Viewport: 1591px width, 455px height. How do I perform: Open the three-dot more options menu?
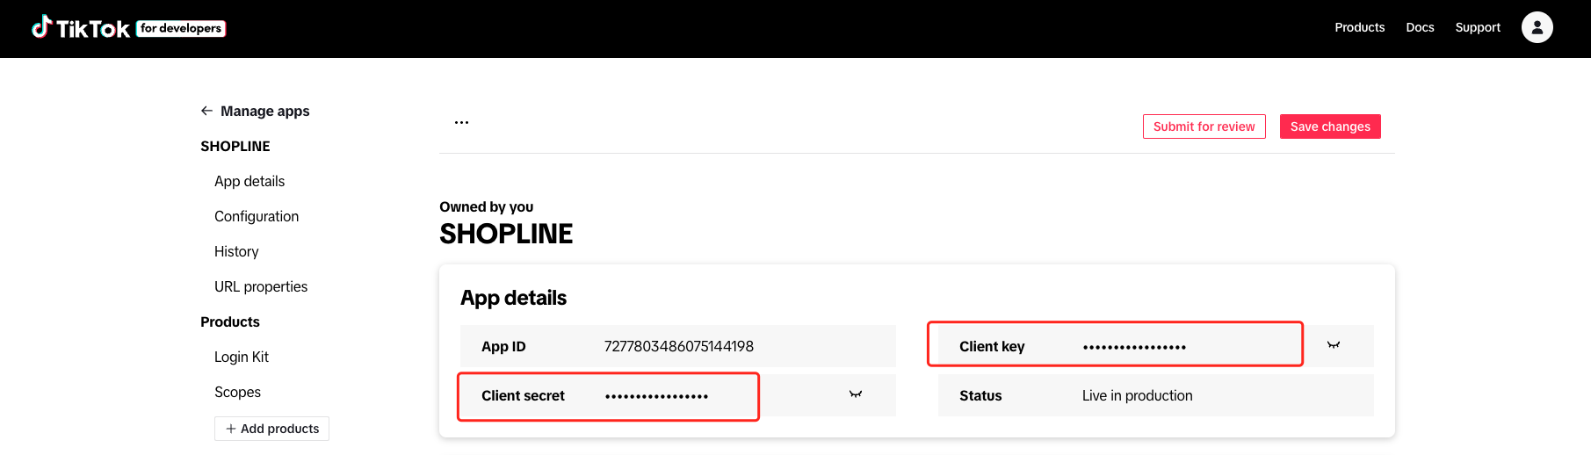(461, 122)
